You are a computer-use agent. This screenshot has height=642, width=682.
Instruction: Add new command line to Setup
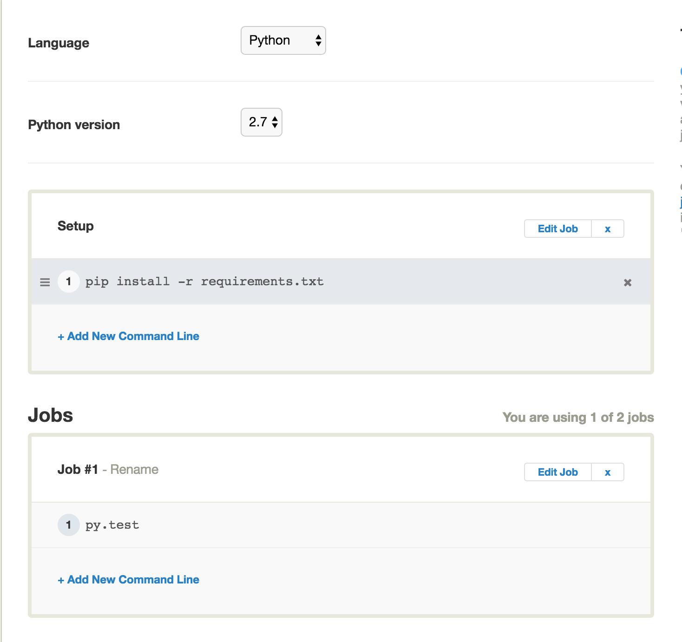tap(129, 336)
